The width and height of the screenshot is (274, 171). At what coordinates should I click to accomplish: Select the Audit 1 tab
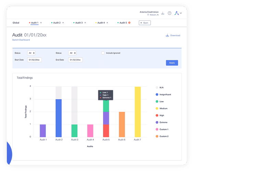[35, 23]
